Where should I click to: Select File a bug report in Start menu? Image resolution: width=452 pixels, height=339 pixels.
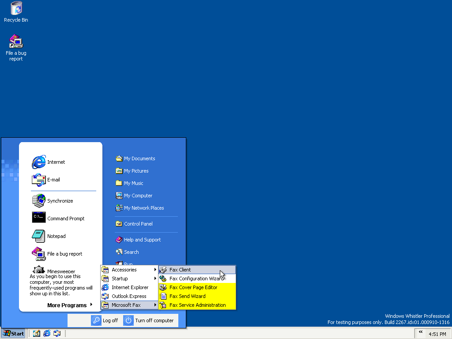click(57, 254)
